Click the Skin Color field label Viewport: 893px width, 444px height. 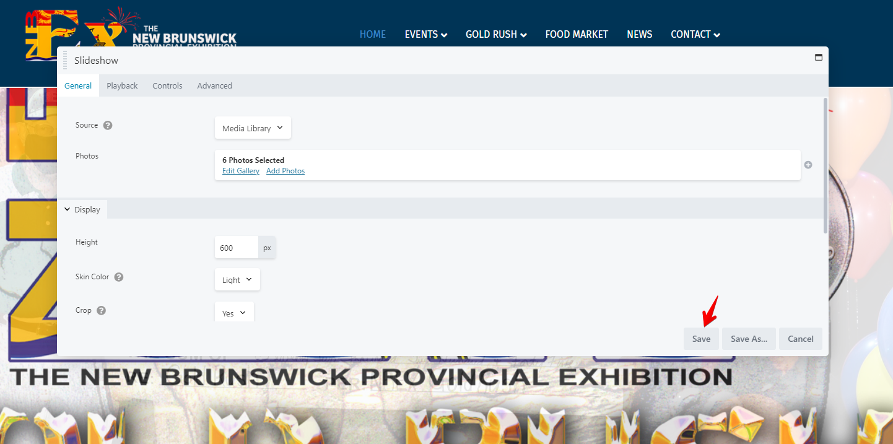(92, 277)
